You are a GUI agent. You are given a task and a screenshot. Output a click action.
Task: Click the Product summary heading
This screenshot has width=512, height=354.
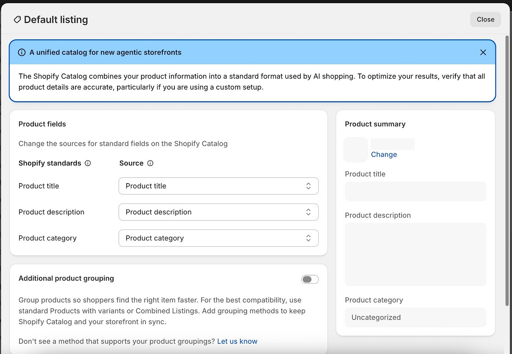[375, 124]
